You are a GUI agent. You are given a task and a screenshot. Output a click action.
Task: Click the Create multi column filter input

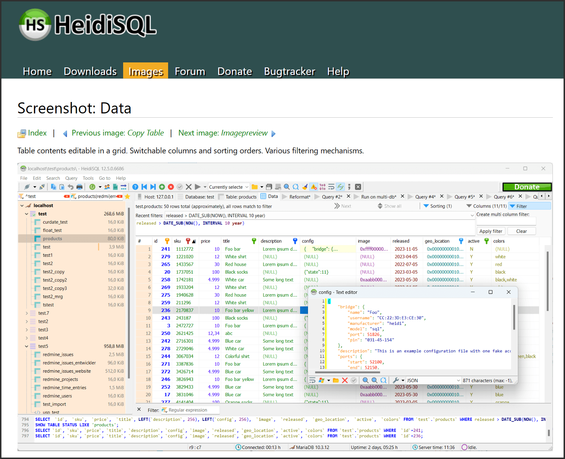506,221
